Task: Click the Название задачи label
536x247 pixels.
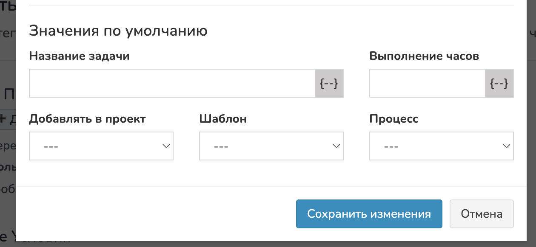Action: pos(79,56)
